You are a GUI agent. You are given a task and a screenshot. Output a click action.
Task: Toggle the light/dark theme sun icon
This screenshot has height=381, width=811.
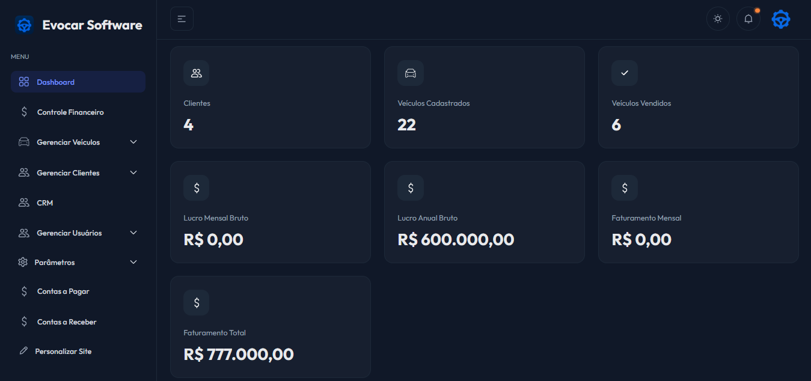coord(718,19)
